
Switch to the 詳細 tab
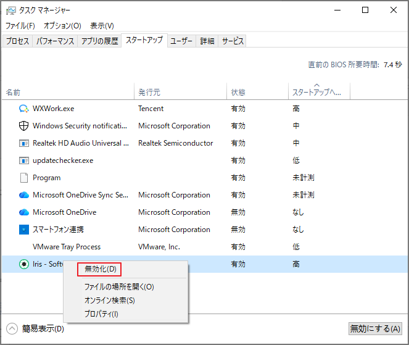click(207, 41)
